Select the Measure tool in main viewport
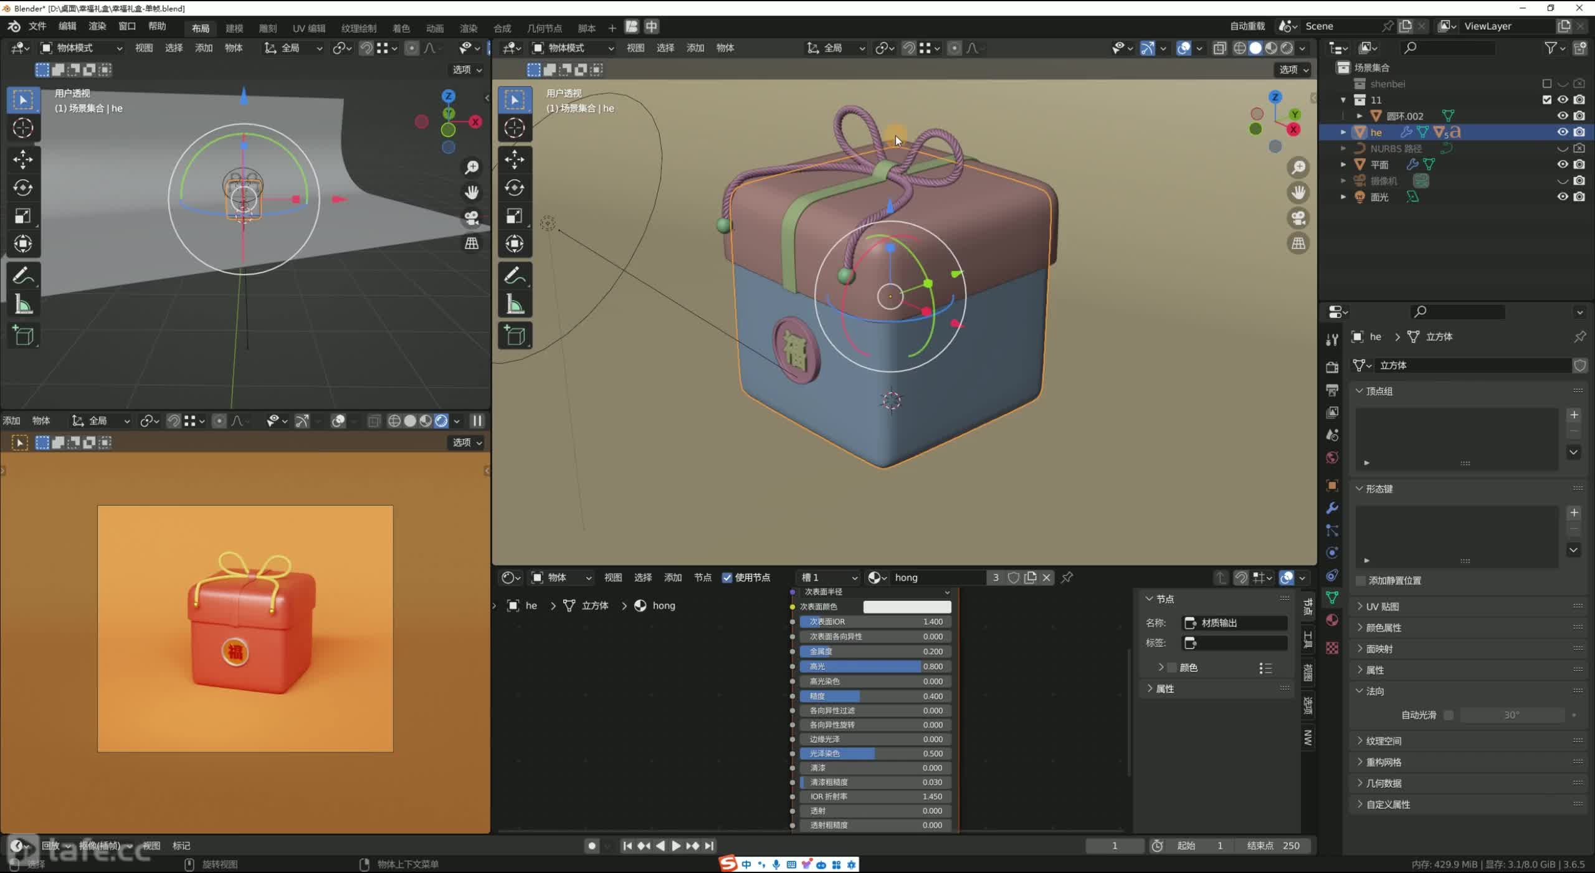The width and height of the screenshot is (1595, 873). pos(515,305)
